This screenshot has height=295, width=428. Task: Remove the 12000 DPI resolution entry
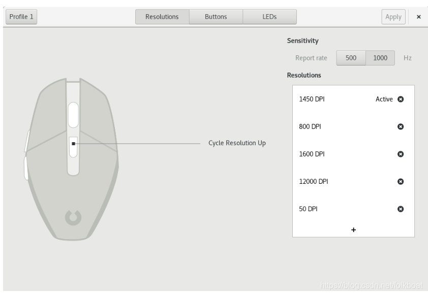pyautogui.click(x=401, y=182)
